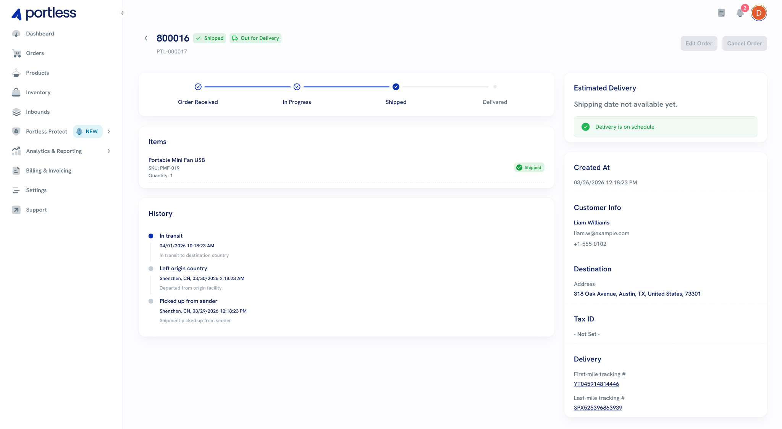This screenshot has width=782, height=429.
Task: Click SKU: PMF-019 text
Action: [x=164, y=168]
